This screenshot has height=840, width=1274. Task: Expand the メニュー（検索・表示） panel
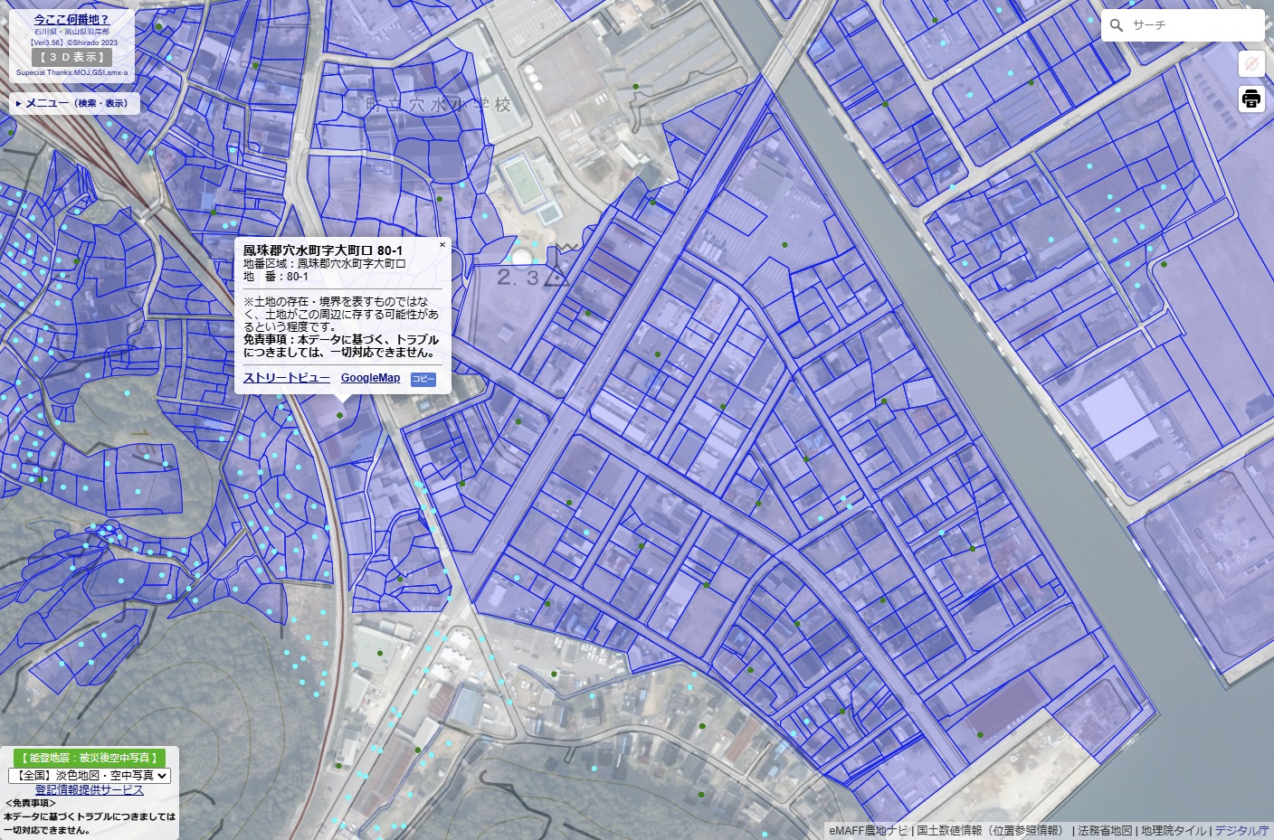coord(72,103)
